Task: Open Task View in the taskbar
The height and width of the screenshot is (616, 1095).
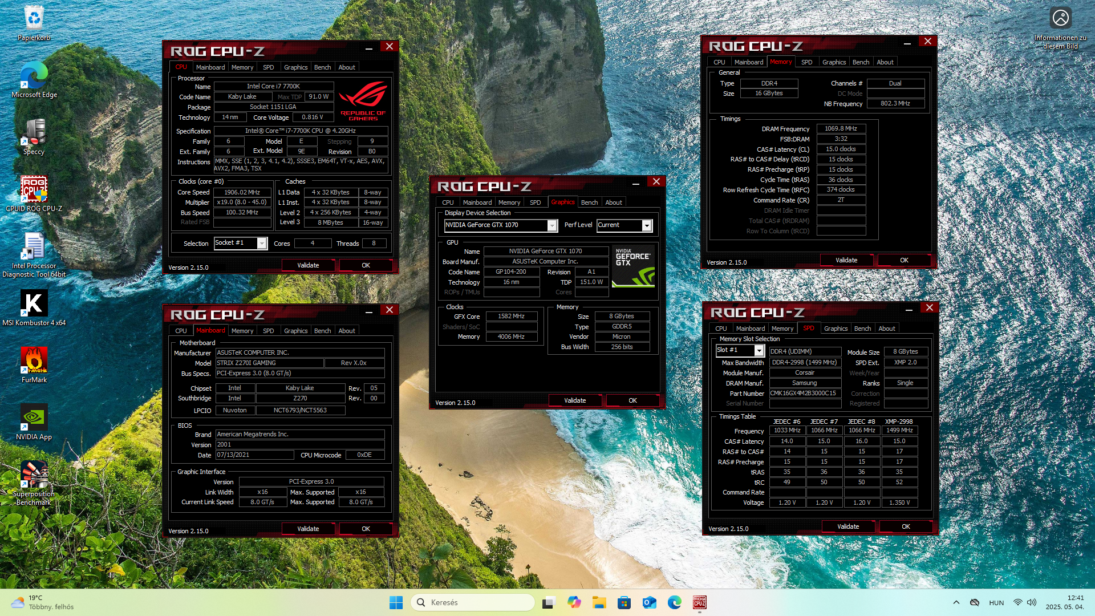Action: [549, 602]
